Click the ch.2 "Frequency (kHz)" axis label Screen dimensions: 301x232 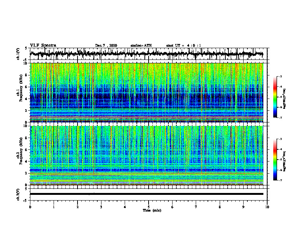pyautogui.click(x=21, y=151)
